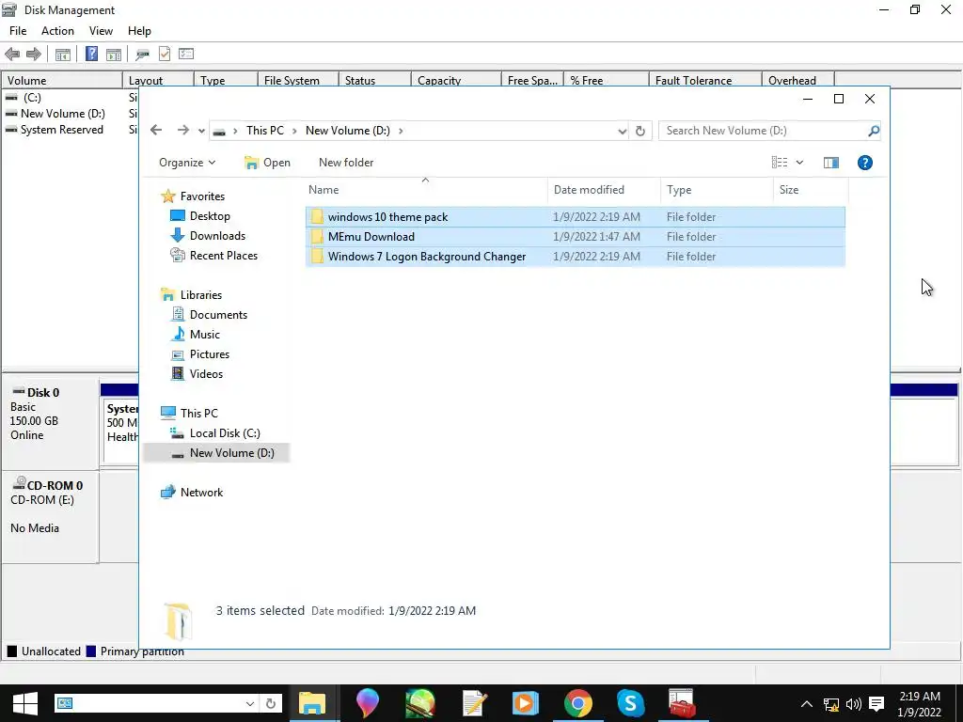Image resolution: width=963 pixels, height=722 pixels.
Task: Open the Help menu
Action: point(139,31)
